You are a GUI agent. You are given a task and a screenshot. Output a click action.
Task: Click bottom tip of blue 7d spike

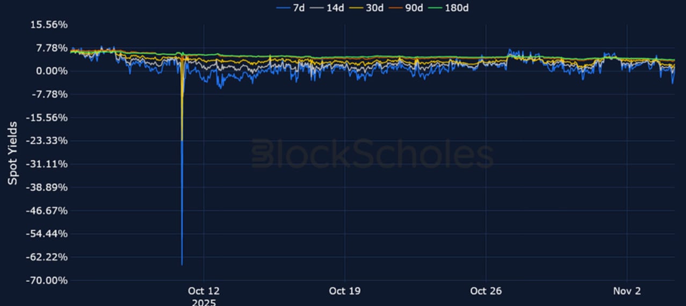pos(182,265)
